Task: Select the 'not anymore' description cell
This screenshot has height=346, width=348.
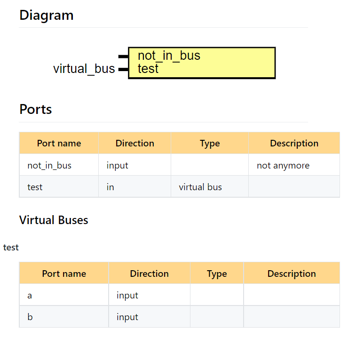Action: click(294, 165)
